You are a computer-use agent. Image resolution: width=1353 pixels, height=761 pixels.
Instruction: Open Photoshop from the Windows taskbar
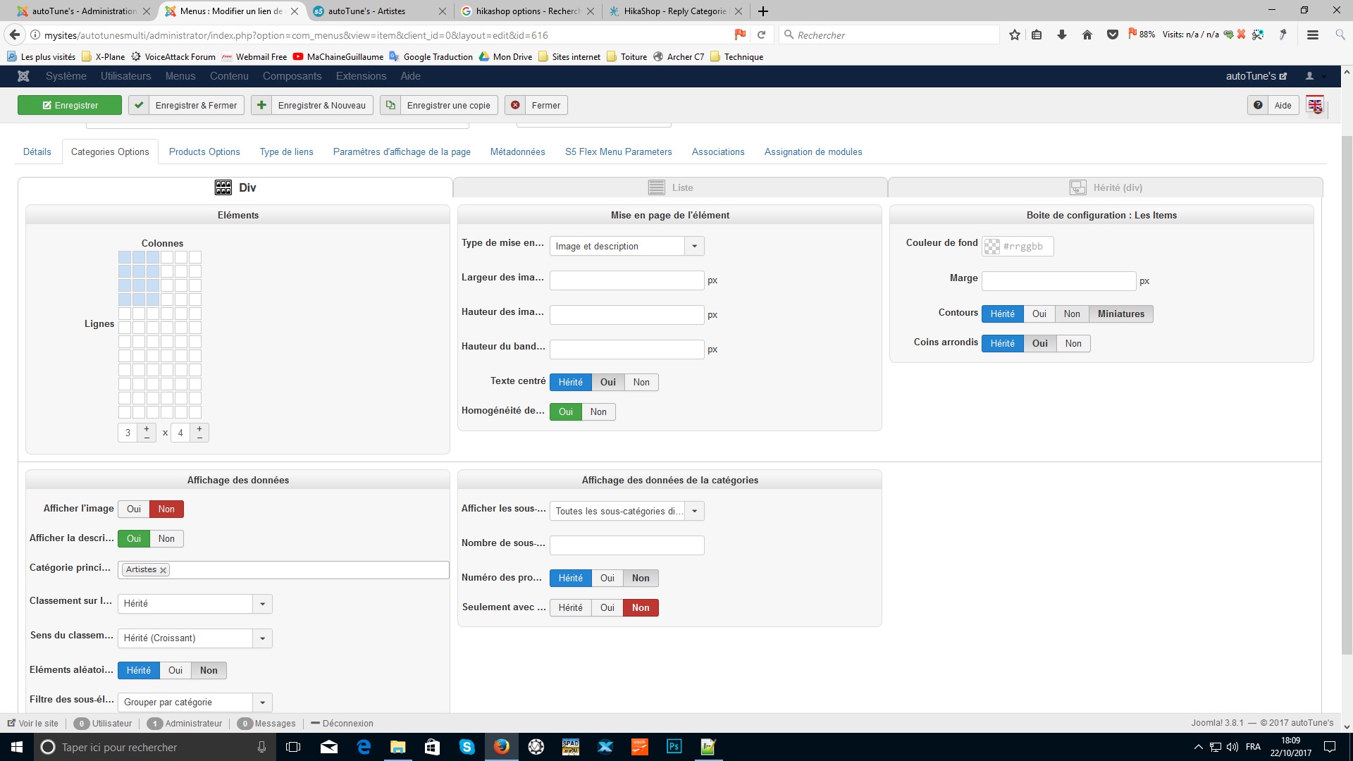[674, 747]
